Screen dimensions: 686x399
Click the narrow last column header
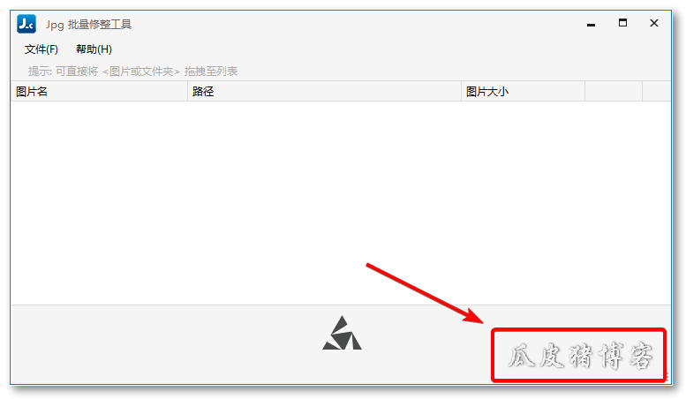656,92
